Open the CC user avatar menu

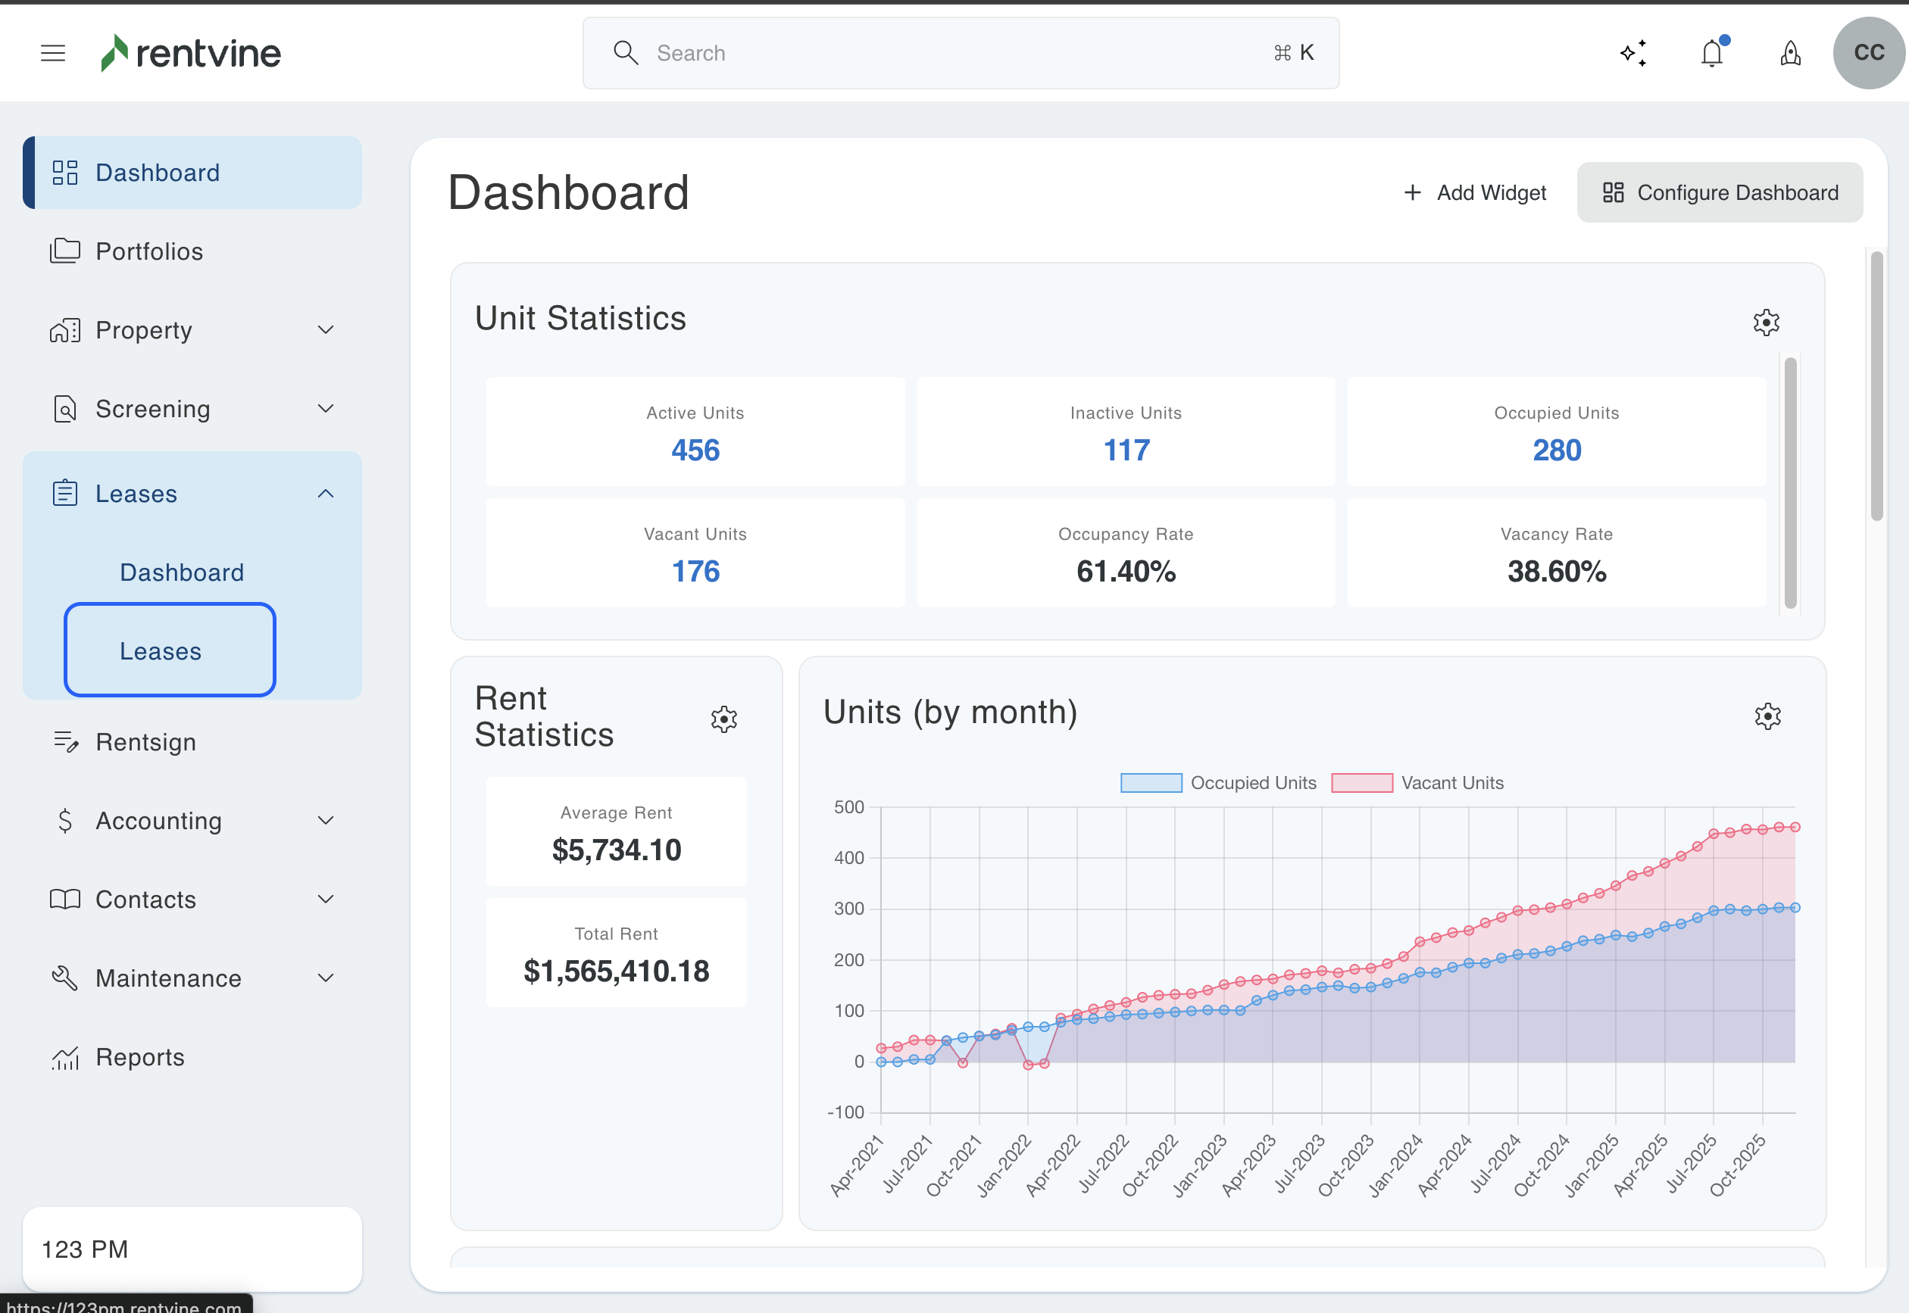[x=1869, y=54]
